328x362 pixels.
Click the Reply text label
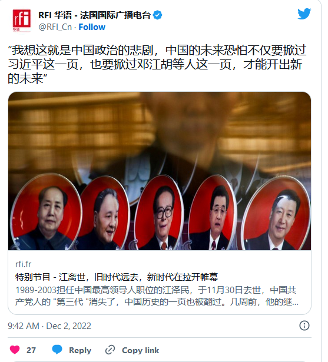pos(80,350)
